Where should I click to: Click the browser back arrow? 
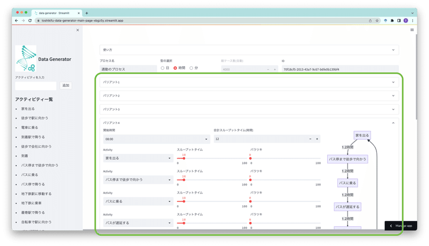tap(17, 20)
